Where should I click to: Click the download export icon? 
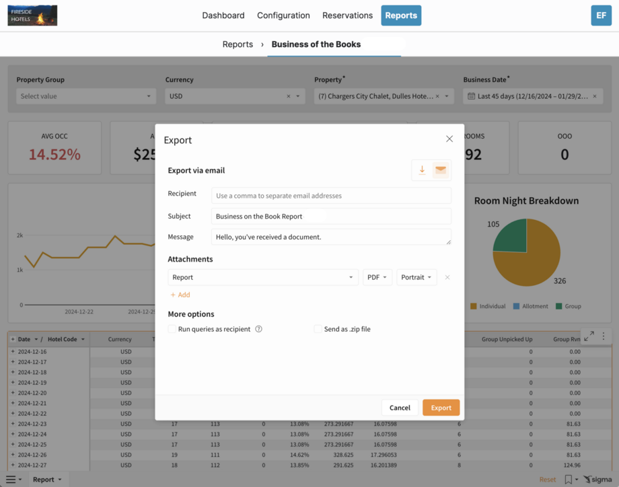(422, 170)
